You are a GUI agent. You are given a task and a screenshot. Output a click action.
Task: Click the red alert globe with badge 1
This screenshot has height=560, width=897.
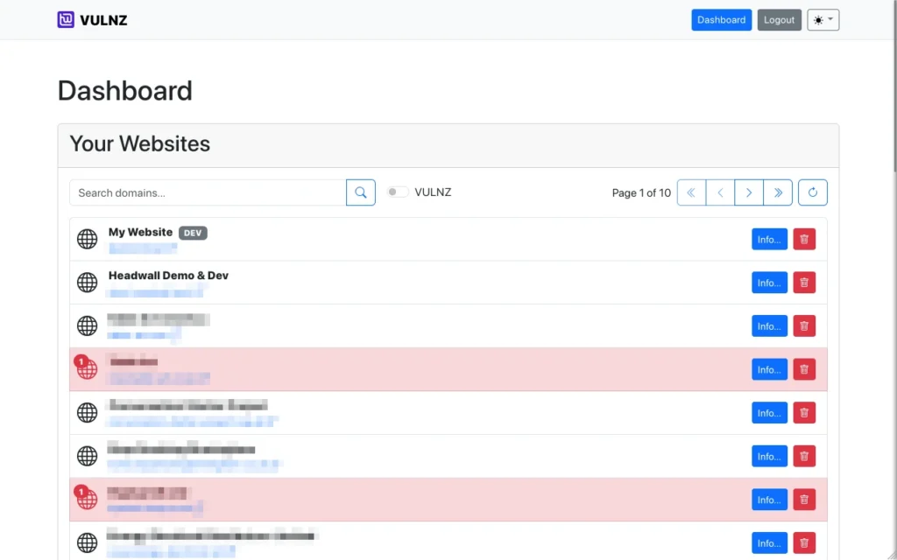pyautogui.click(x=86, y=368)
